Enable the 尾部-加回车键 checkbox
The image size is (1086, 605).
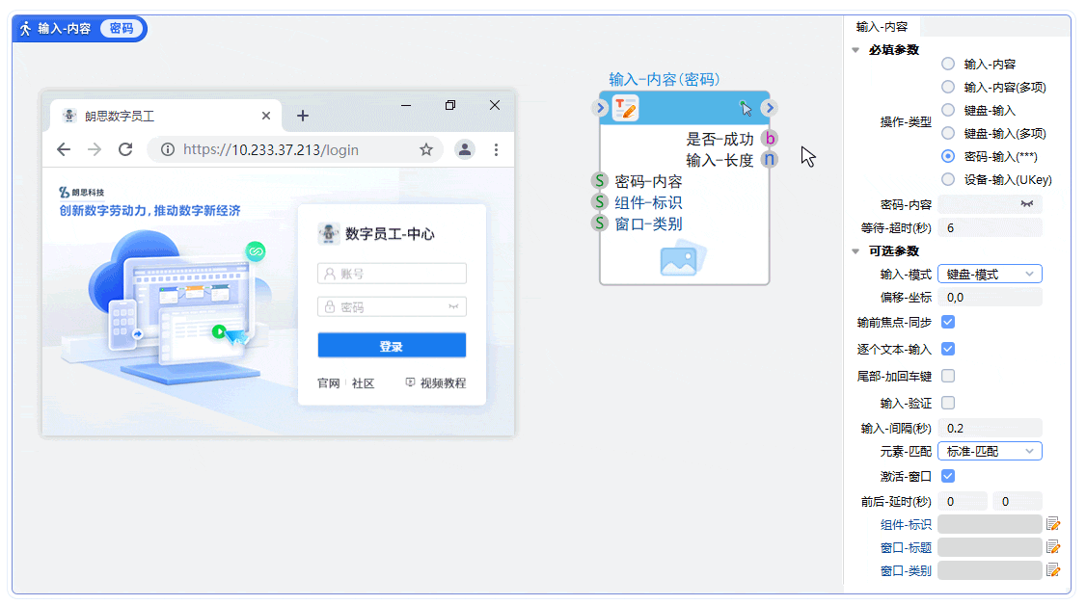tap(948, 376)
